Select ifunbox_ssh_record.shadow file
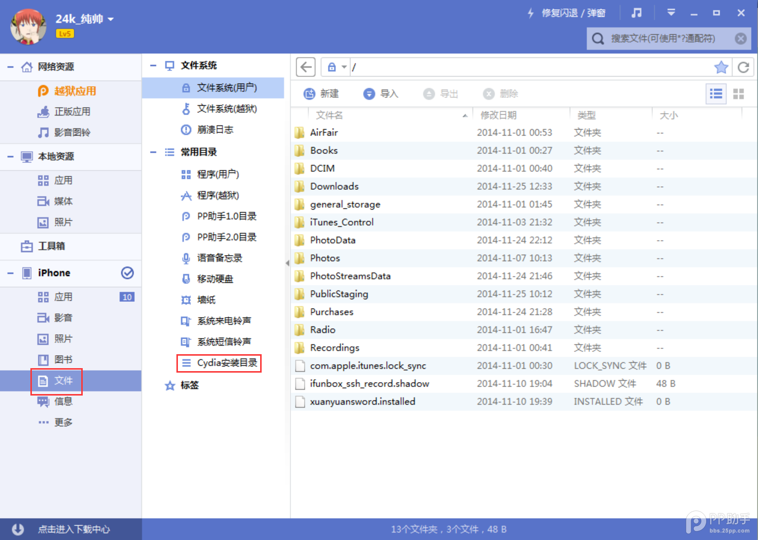The height and width of the screenshot is (540, 758). (x=524, y=384)
